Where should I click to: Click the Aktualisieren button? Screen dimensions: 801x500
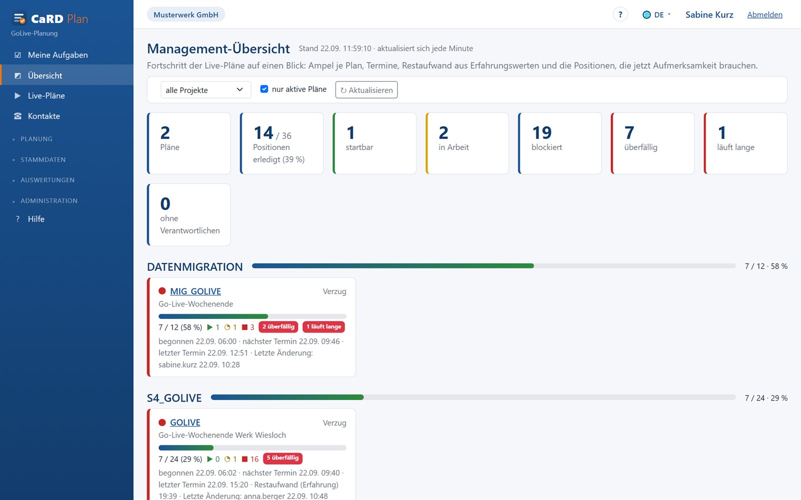click(x=366, y=90)
